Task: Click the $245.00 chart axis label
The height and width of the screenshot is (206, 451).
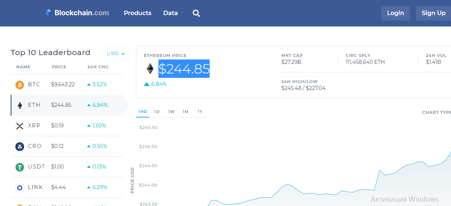Action: click(x=148, y=147)
